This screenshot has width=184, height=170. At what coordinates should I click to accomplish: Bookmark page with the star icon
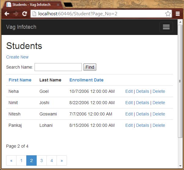[168, 14]
